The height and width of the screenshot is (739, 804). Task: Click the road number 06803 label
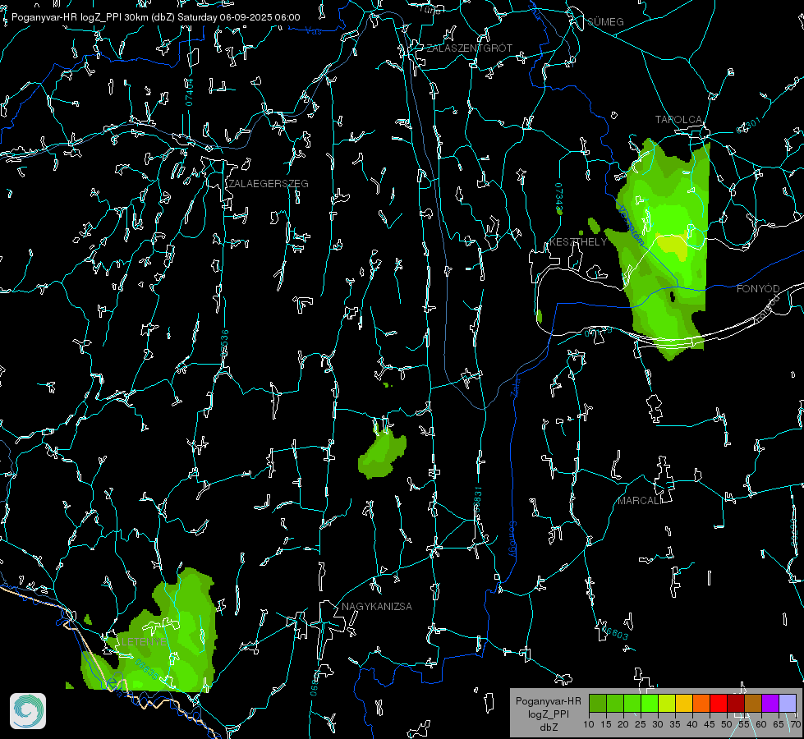pos(615,632)
